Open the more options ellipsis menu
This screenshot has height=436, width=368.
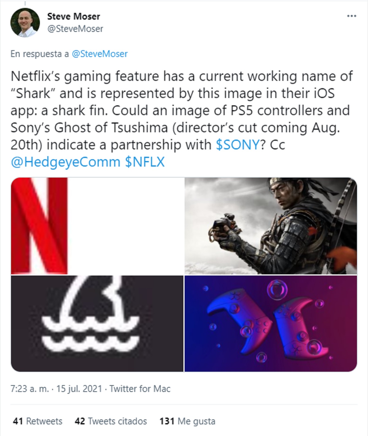351,16
